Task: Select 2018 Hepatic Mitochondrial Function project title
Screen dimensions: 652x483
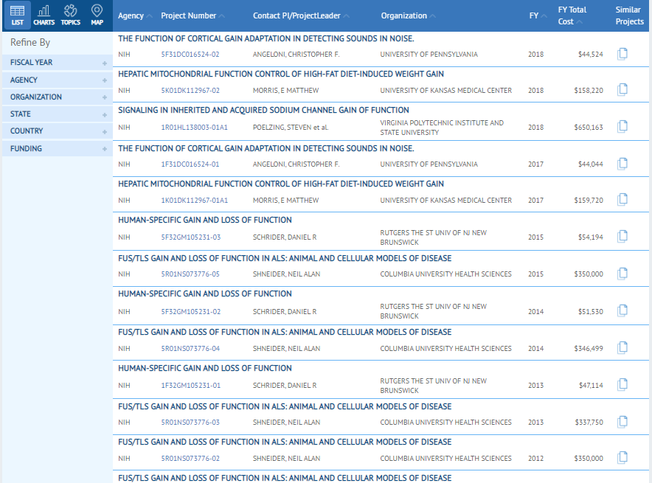Action: 281,74
